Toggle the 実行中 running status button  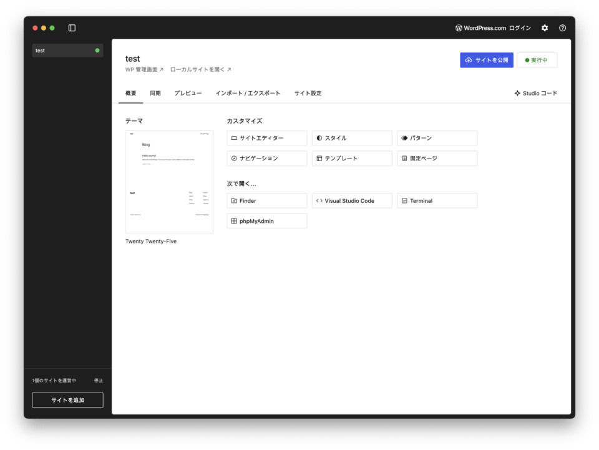tap(537, 60)
